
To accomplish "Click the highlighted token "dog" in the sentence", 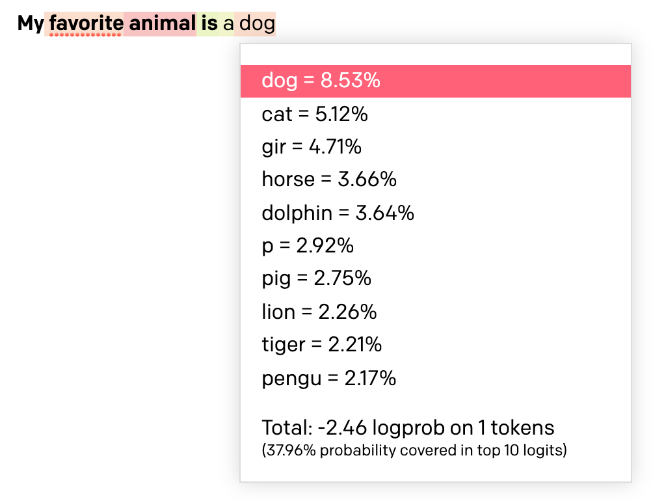I will point(257,24).
